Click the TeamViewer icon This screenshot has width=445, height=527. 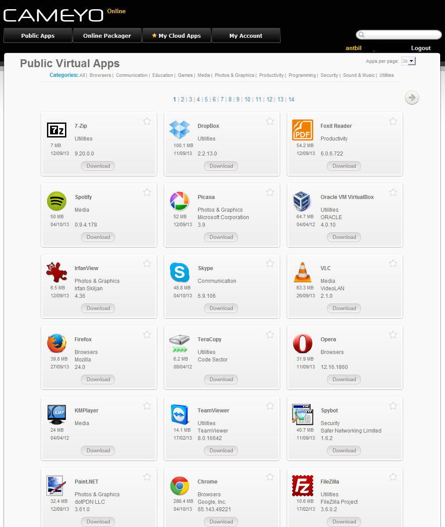[179, 415]
